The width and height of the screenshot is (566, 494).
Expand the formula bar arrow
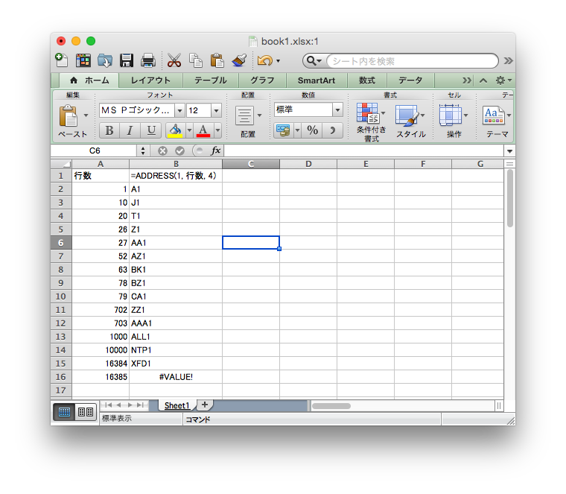(509, 151)
